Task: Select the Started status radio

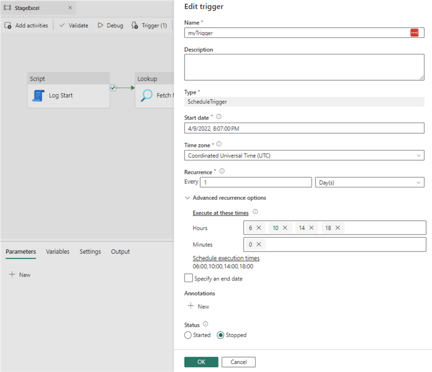Action: click(x=188, y=335)
